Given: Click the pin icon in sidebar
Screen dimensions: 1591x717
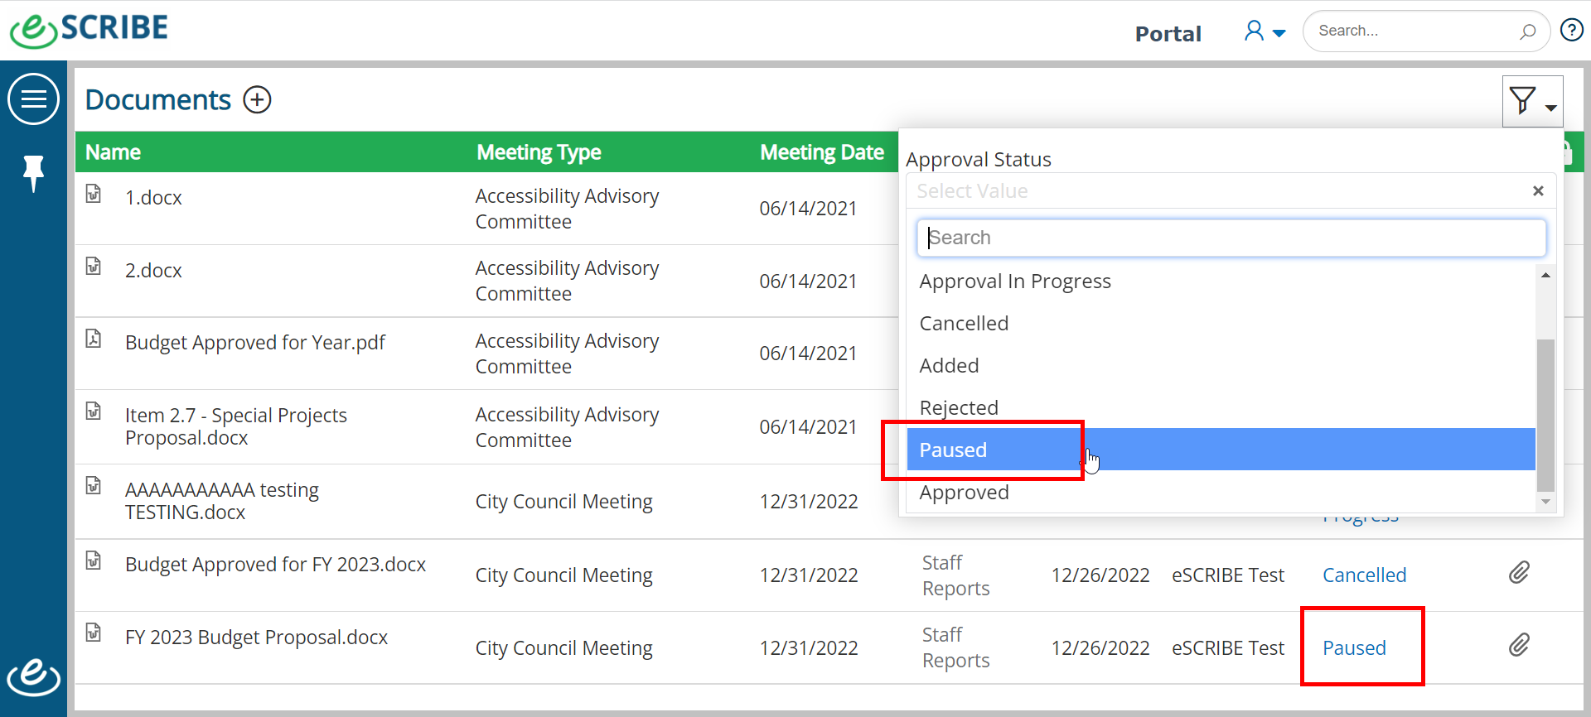Looking at the screenshot, I should (33, 173).
